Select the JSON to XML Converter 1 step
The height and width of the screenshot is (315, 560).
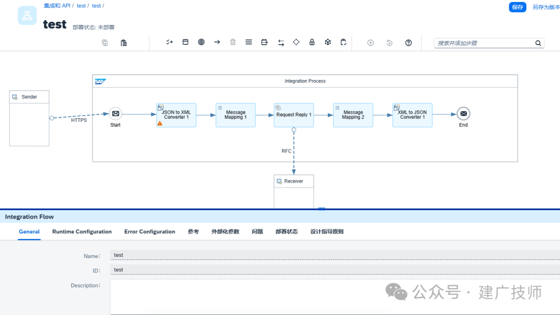point(176,115)
